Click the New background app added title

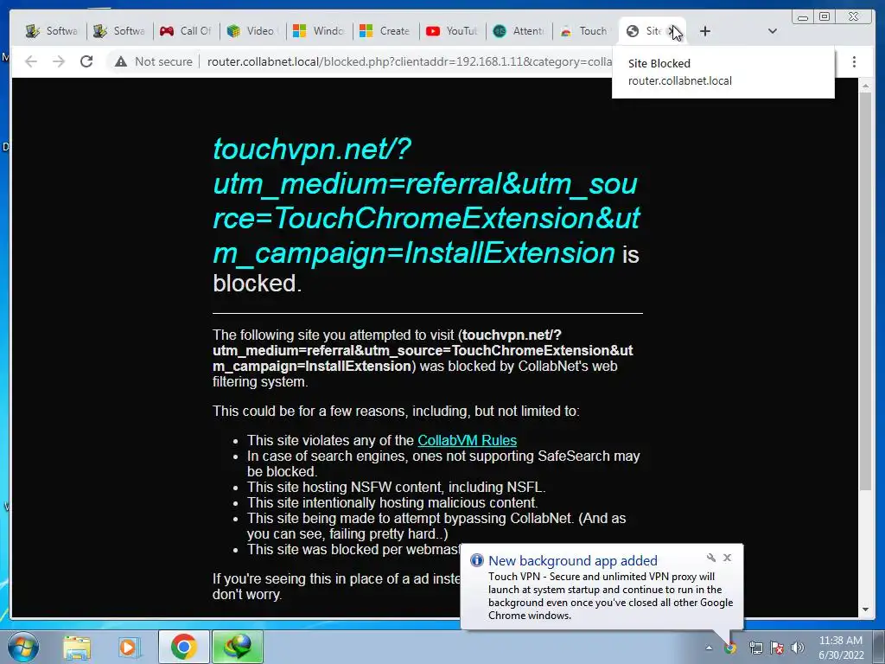click(x=573, y=560)
